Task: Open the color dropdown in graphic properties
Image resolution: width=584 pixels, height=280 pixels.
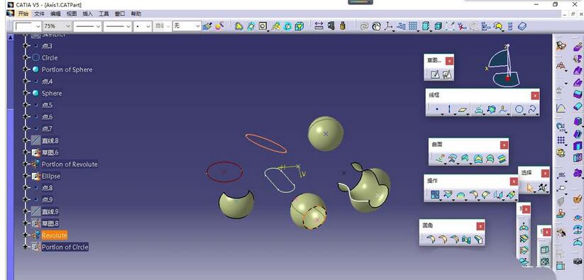Action: (x=28, y=26)
